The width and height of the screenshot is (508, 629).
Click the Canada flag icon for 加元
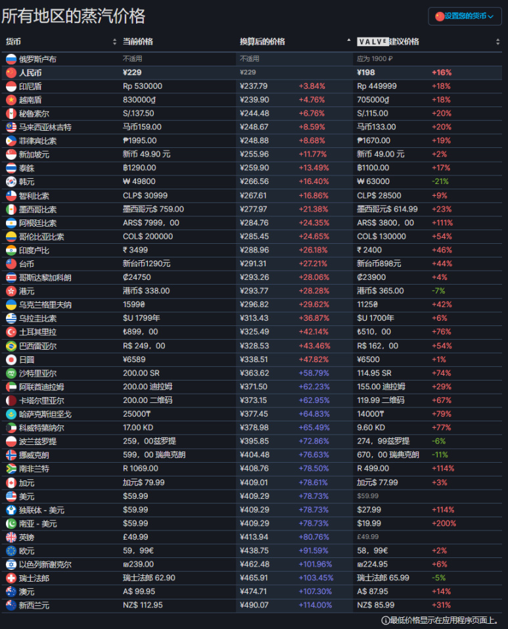(11, 483)
